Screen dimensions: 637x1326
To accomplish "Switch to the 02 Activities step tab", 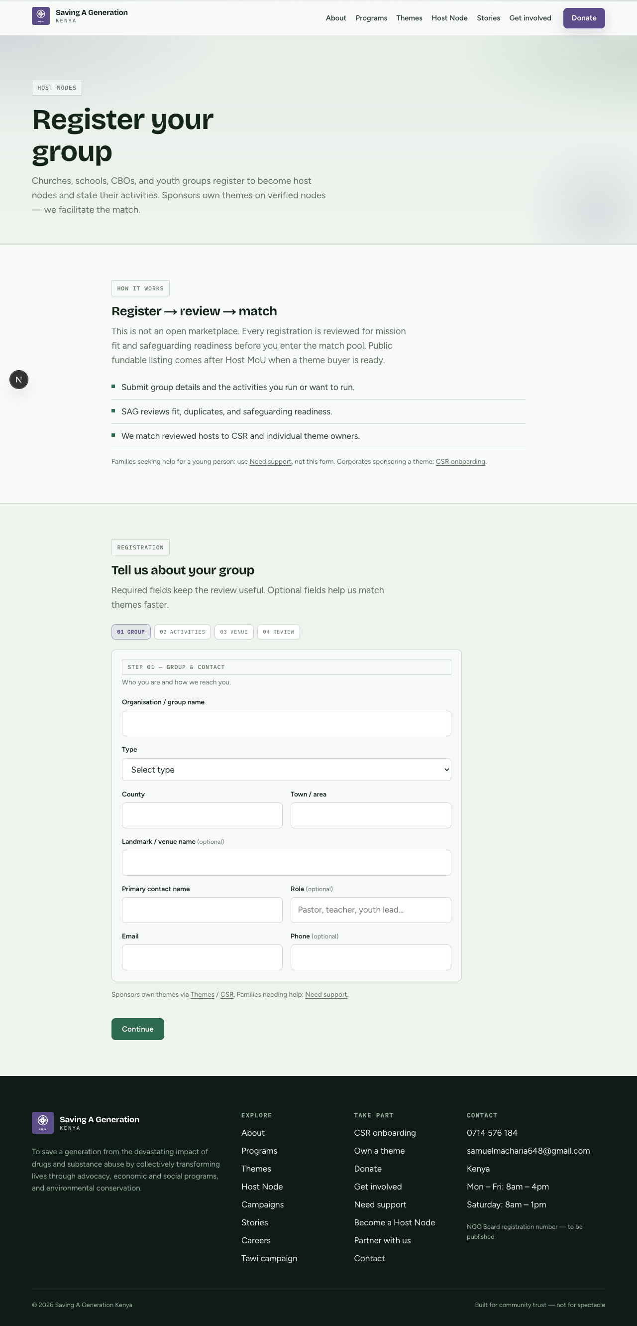I will [x=183, y=632].
